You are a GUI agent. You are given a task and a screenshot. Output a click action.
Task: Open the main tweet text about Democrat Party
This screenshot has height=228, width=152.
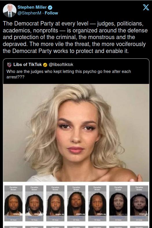point(75,37)
